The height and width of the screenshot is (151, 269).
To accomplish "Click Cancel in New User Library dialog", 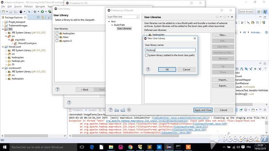I will 187,70.
